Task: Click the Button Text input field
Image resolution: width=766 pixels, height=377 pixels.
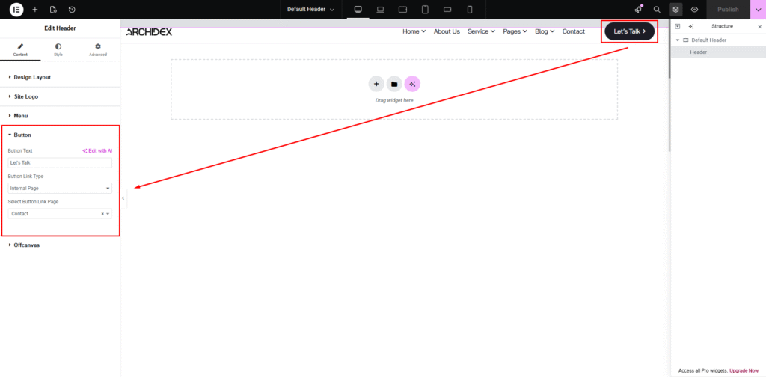Action: (60, 162)
